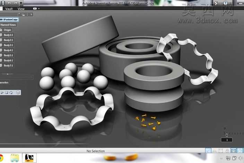This screenshot has width=244, height=163.
Task: Select the 1FusionCopy root node
Action: point(9,20)
